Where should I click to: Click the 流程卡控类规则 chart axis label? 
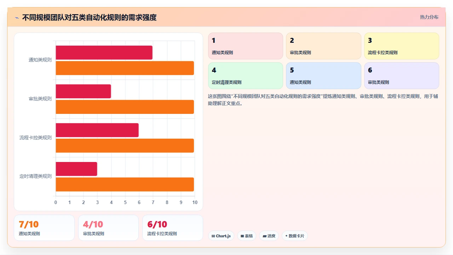point(35,138)
